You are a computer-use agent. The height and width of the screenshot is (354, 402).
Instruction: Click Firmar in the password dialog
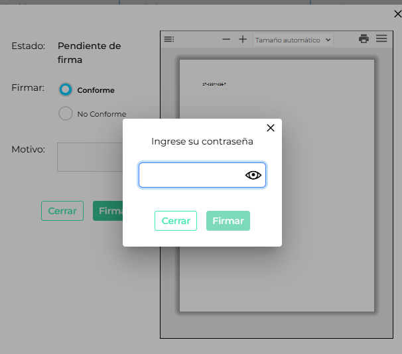228,221
